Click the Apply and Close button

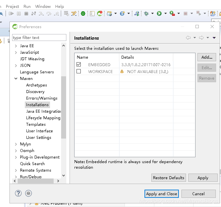point(161,194)
